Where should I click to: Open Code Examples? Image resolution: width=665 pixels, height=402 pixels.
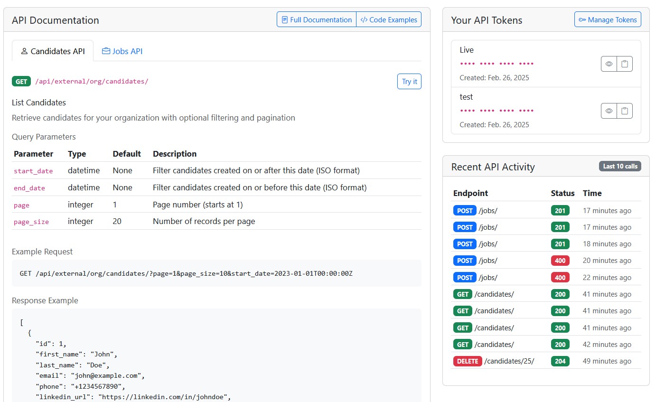(x=389, y=19)
